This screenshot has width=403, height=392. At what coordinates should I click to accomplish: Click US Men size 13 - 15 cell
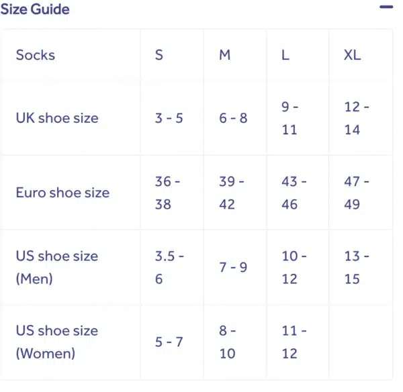pyautogui.click(x=357, y=267)
